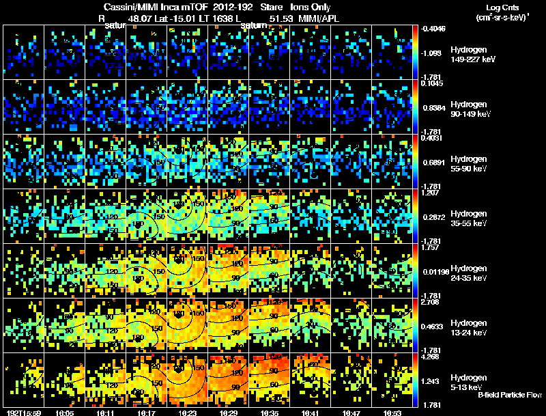546x416 pixels.
Task: Click the Hydrogen 55-90 keV row label
Action: pyautogui.click(x=469, y=164)
